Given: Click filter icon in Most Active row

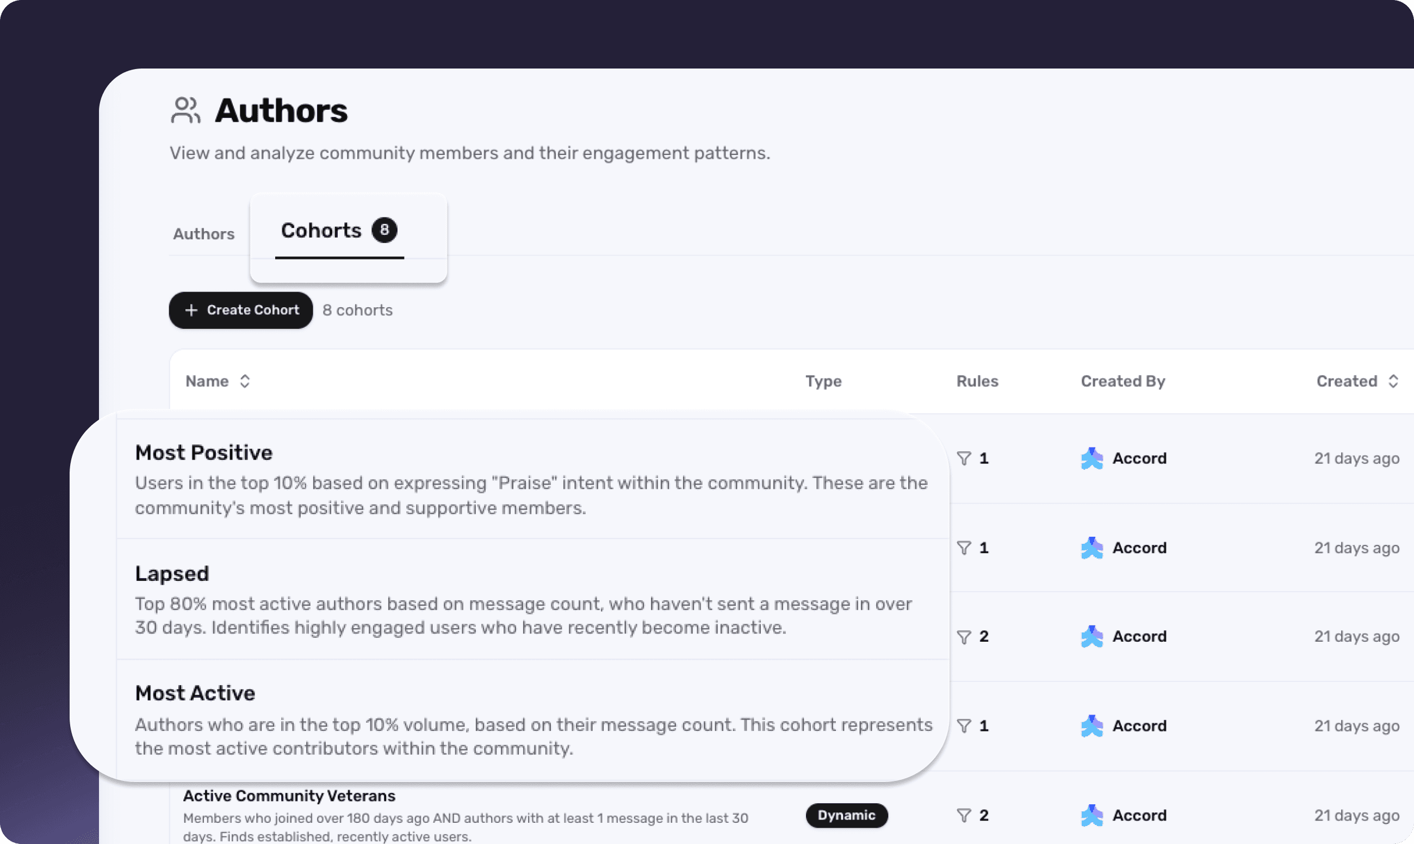Looking at the screenshot, I should point(964,725).
